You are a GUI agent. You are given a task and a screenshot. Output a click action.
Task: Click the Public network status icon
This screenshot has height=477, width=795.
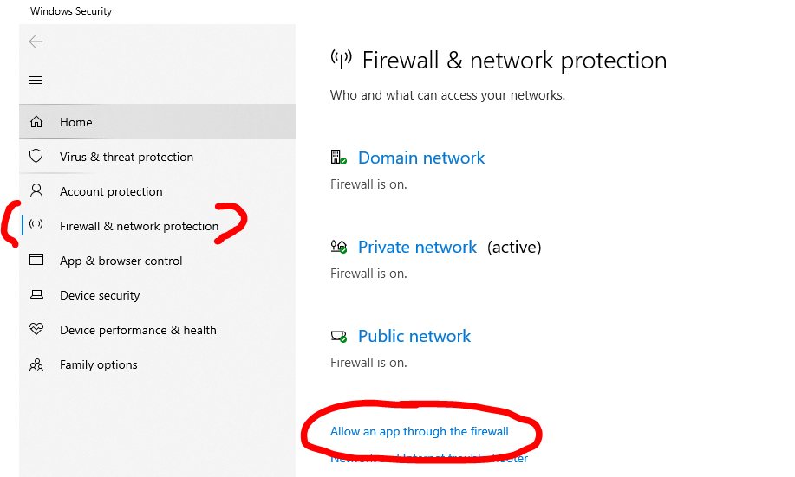(x=339, y=336)
